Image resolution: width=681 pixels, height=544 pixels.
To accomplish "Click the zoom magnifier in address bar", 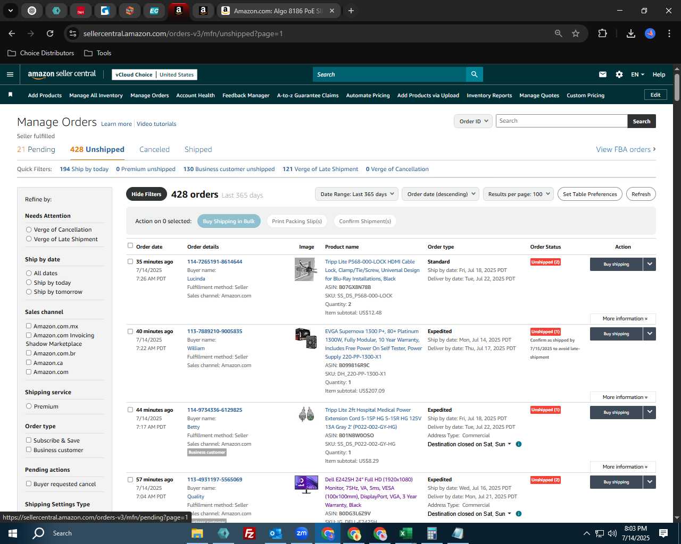I will [x=558, y=33].
